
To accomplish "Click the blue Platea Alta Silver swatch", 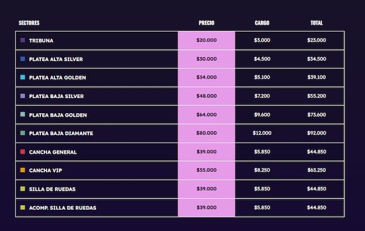I will [22, 59].
